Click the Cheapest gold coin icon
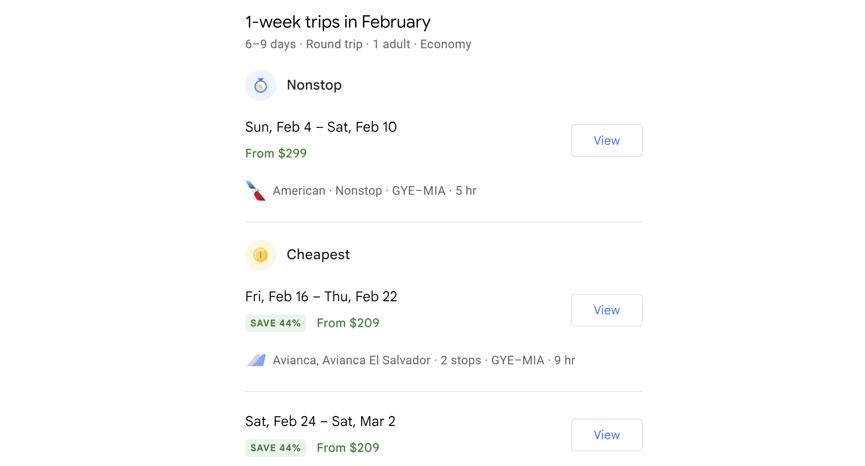 pyautogui.click(x=260, y=255)
